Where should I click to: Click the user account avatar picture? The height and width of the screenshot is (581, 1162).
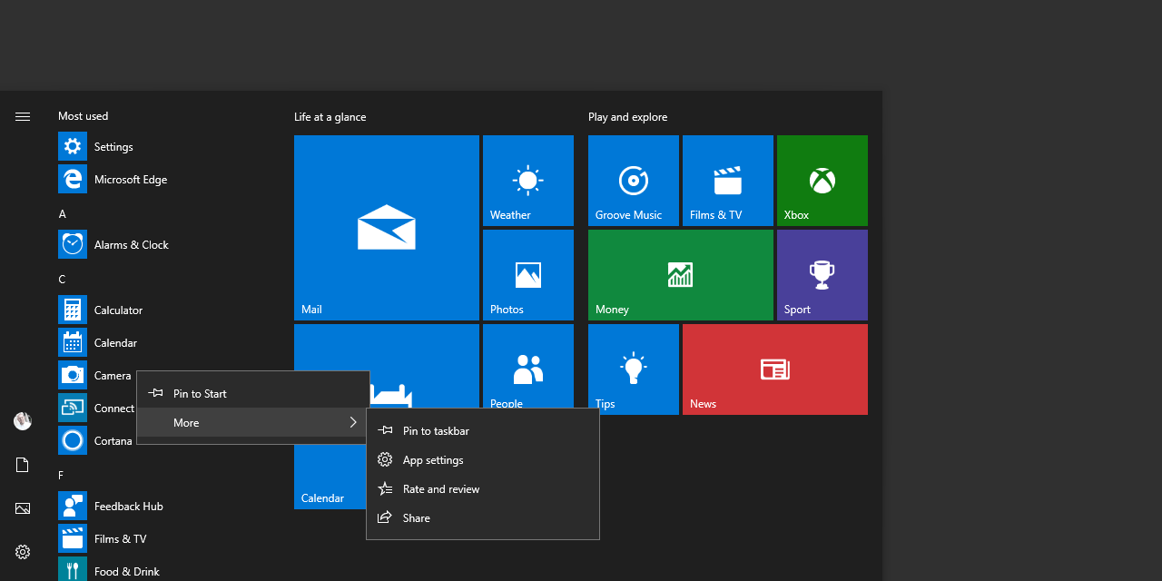click(23, 421)
